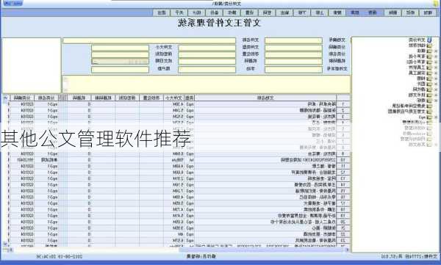Click the 修改 toolbar button
The image size is (441, 265).
[410, 12]
